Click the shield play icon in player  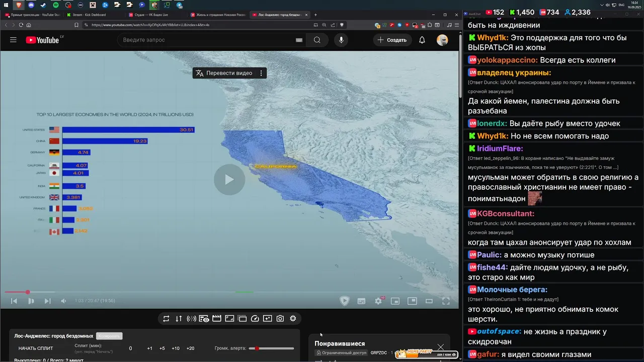point(345,301)
